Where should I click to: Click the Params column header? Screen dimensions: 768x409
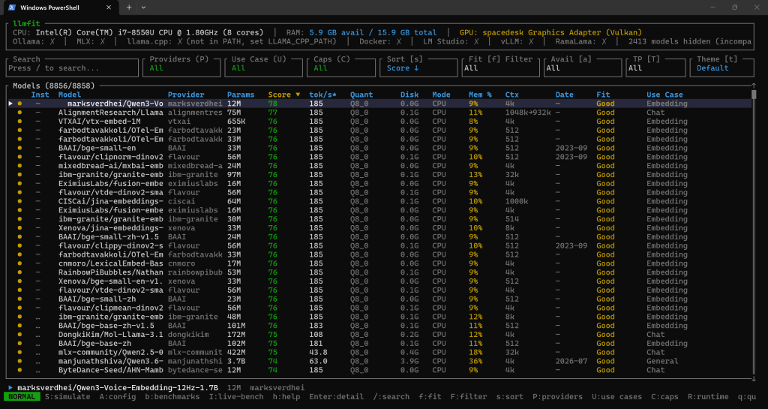(x=241, y=95)
